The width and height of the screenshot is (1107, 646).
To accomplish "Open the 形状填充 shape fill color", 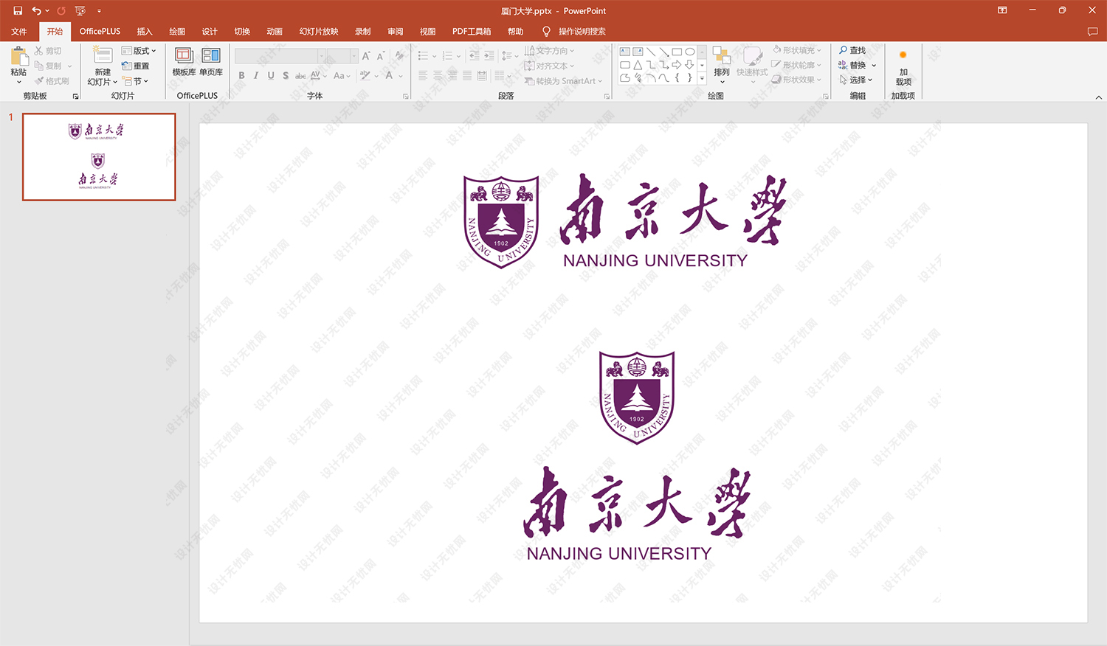I will point(796,50).
